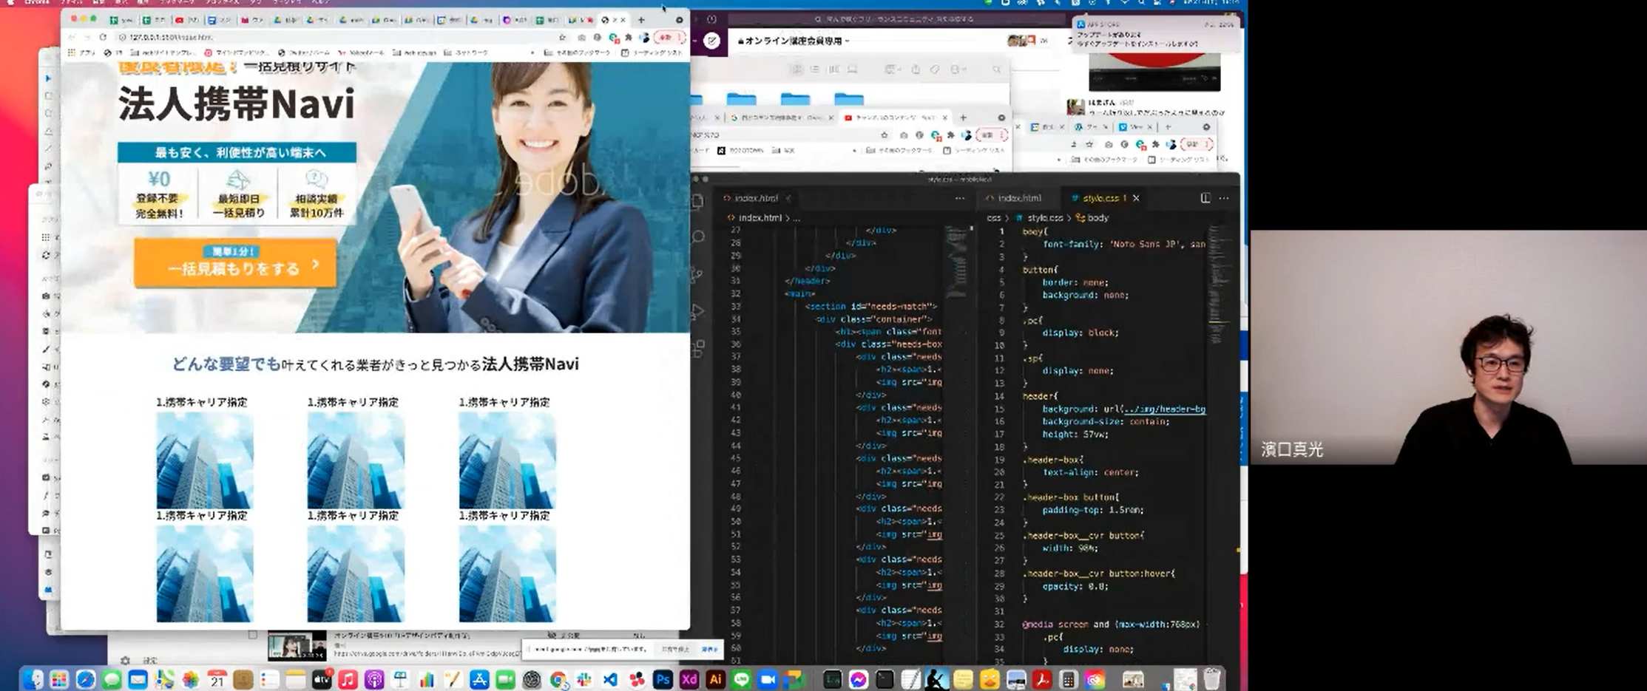This screenshot has width=1647, height=691.
Task: Open left editor group more actions menu
Action: pos(960,198)
